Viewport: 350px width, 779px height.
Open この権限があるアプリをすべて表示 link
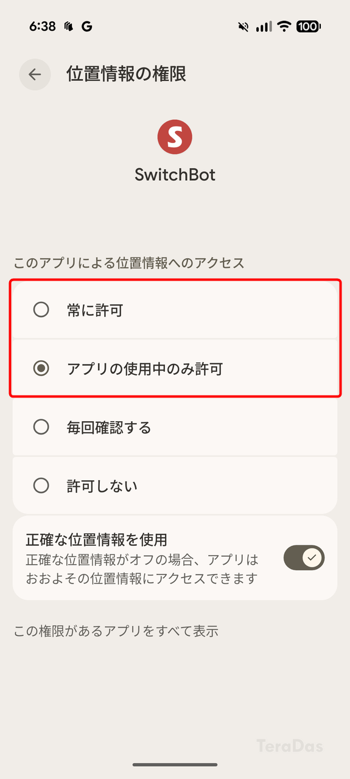[x=116, y=631]
